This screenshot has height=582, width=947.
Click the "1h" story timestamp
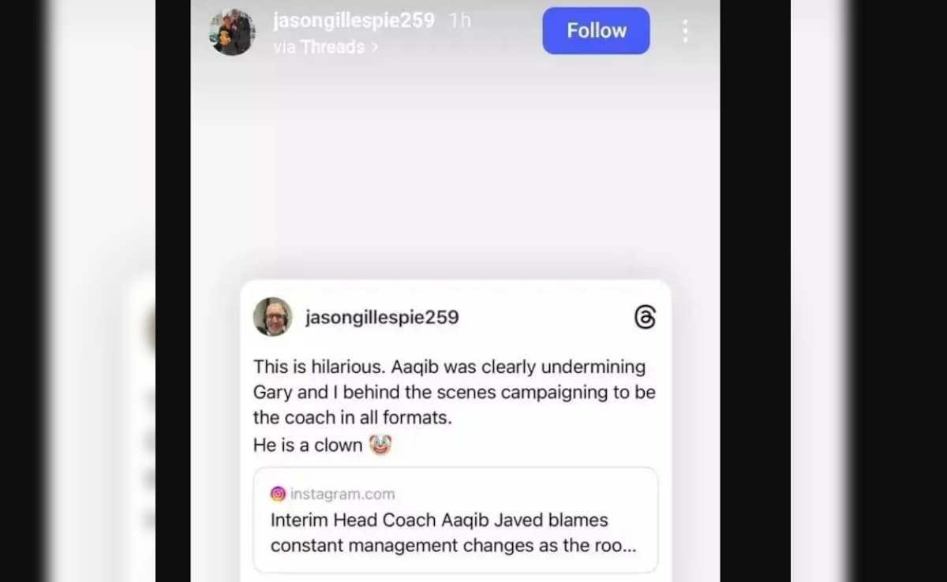459,21
